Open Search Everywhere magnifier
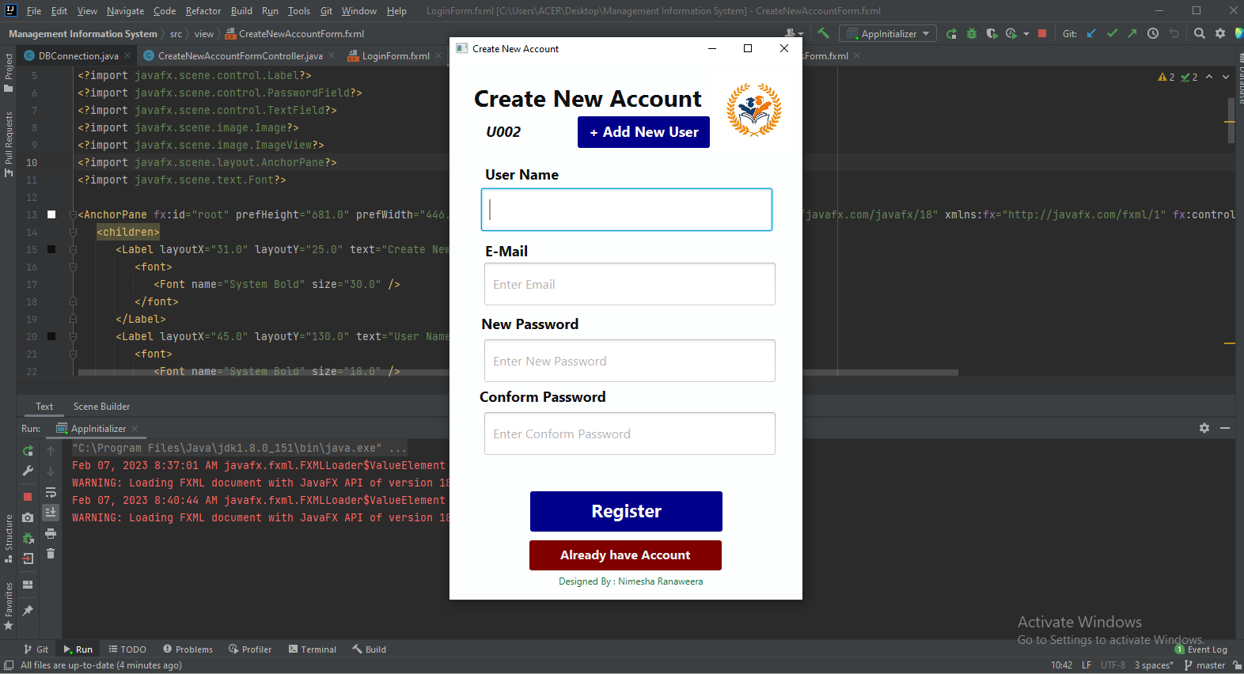The width and height of the screenshot is (1244, 674). point(1200,33)
